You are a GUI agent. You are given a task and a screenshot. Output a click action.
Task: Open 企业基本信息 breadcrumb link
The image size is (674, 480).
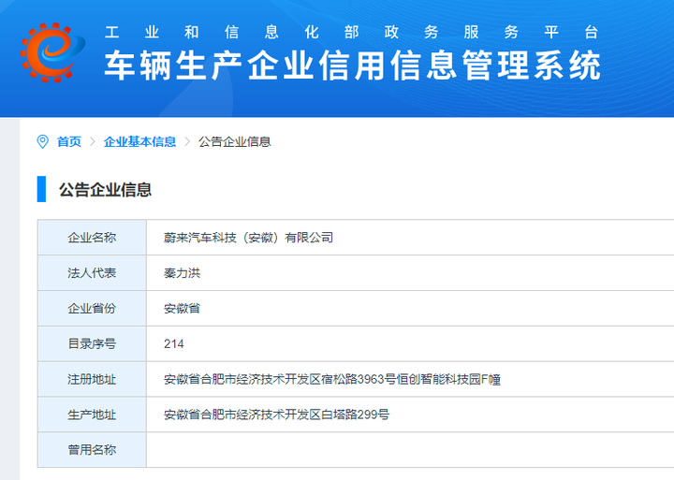point(140,141)
